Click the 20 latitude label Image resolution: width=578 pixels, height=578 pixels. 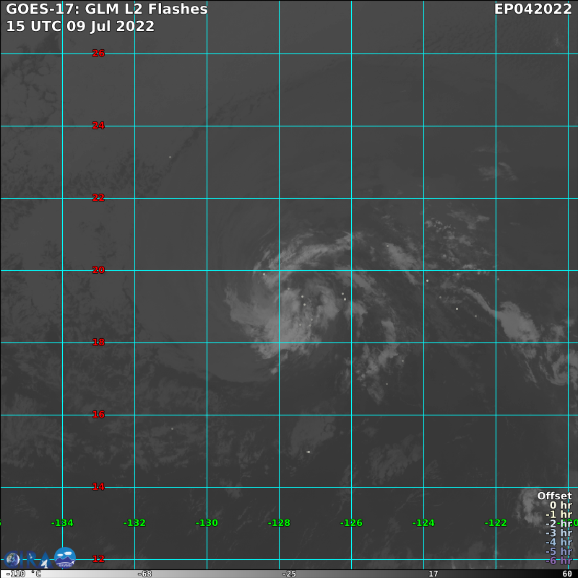pos(98,270)
